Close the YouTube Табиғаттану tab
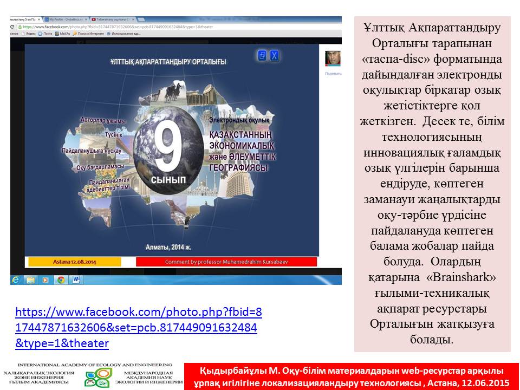Screen dimensions: 520x390 (x=133, y=19)
